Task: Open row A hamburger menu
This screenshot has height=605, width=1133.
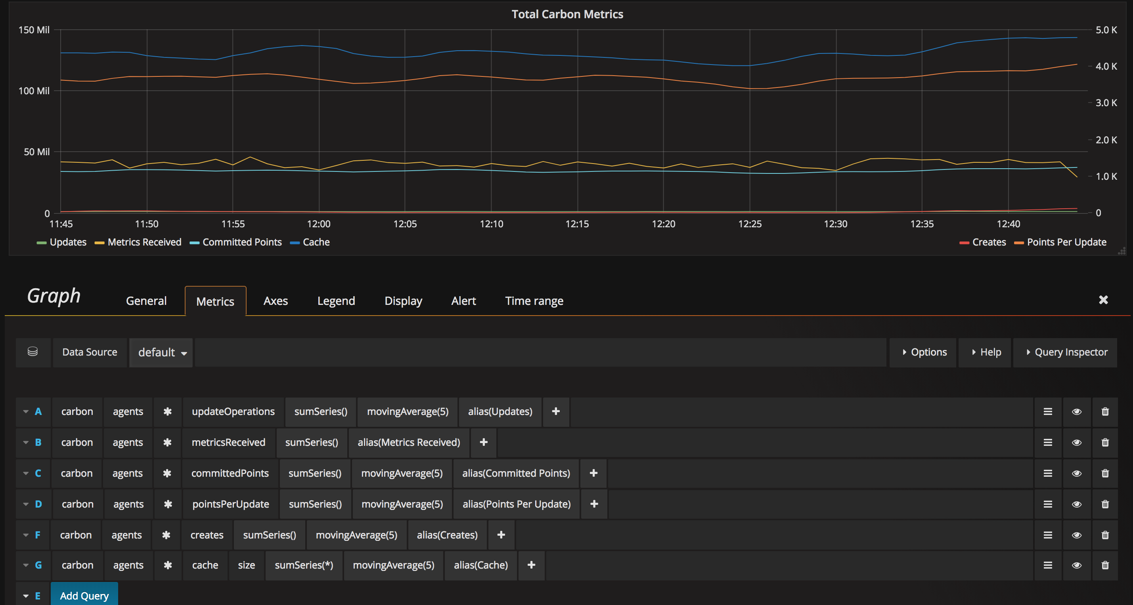Action: tap(1048, 412)
